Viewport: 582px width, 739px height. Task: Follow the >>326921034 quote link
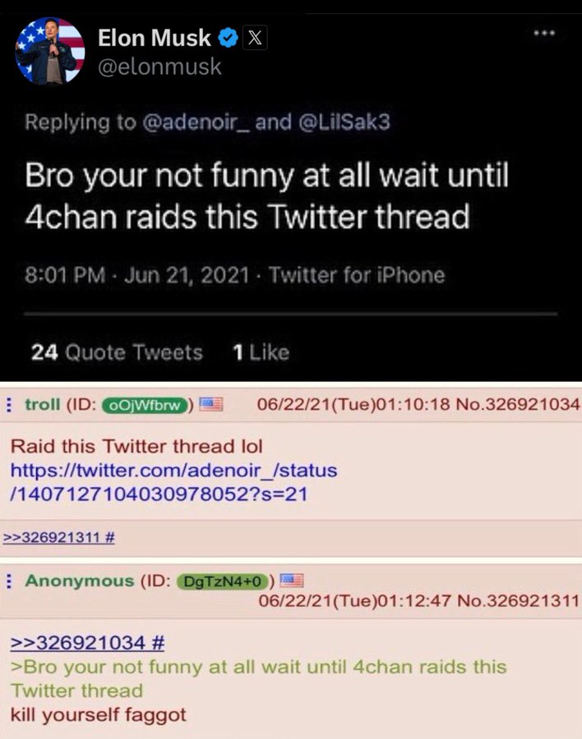87,642
